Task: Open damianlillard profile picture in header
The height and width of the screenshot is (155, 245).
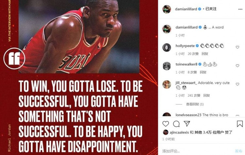Action: [x=167, y=9]
